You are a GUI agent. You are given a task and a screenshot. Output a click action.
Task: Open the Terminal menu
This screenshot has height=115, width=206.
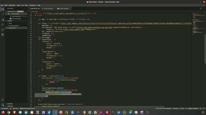[32, 5]
